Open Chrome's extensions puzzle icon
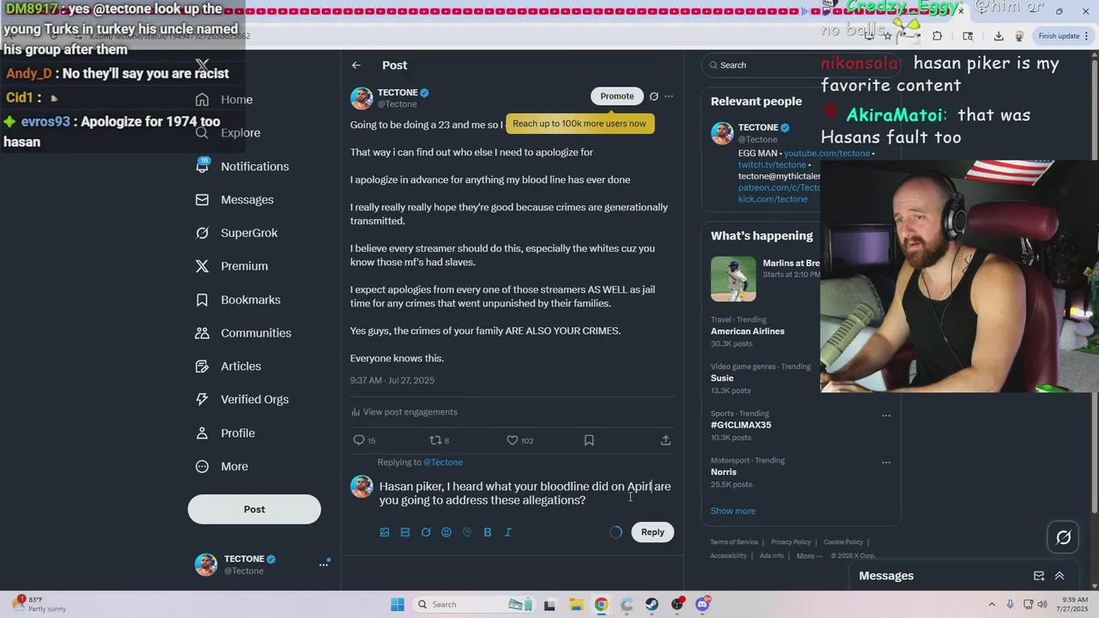 coord(937,36)
